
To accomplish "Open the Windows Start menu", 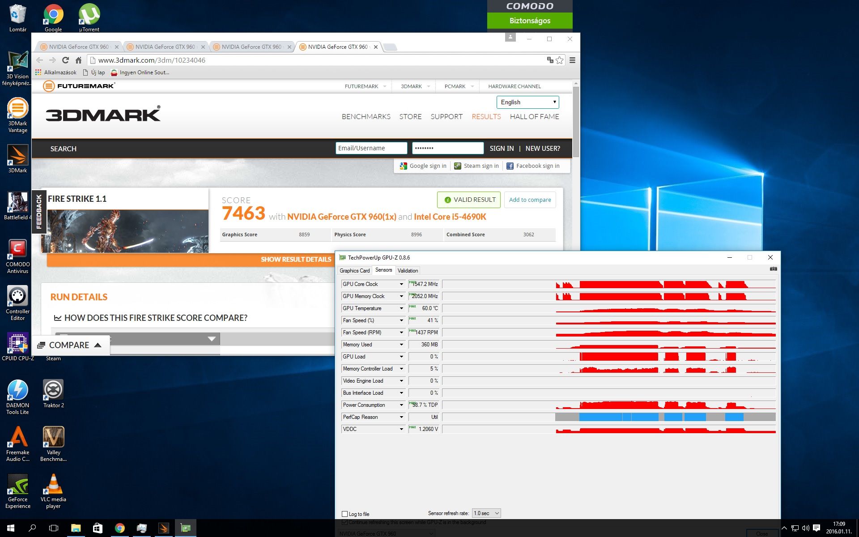I will [11, 528].
